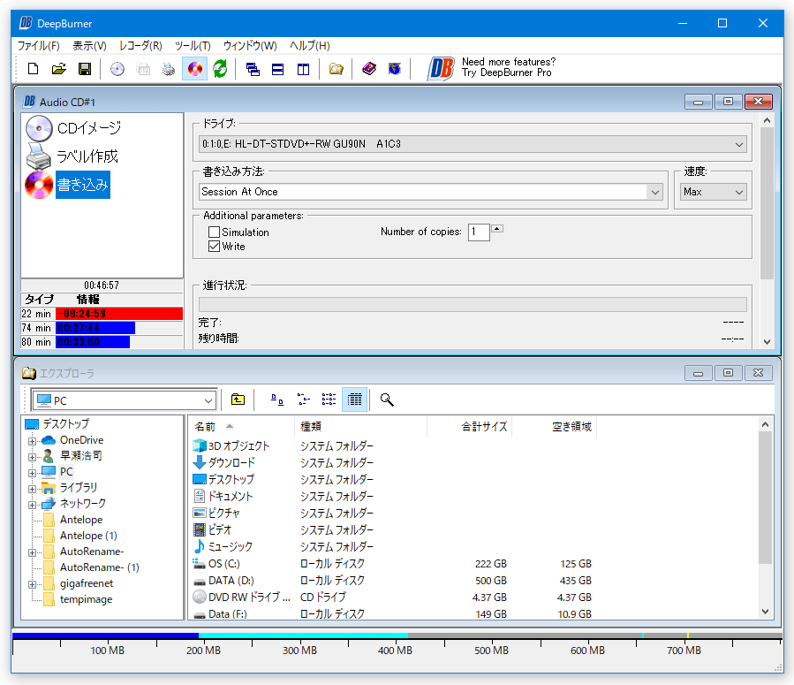
Task: Switch Explorer to details view
Action: [x=354, y=400]
